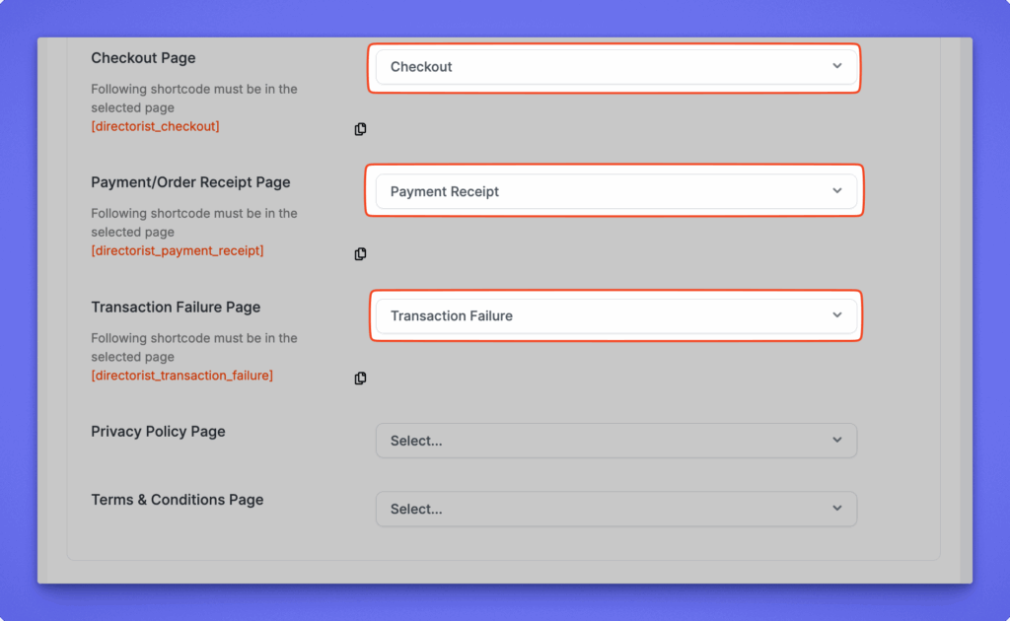Click the Checkout Page label

click(x=143, y=58)
